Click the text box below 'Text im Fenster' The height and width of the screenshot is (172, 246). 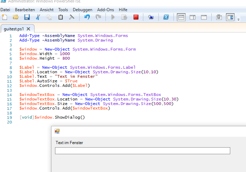click(x=142, y=151)
